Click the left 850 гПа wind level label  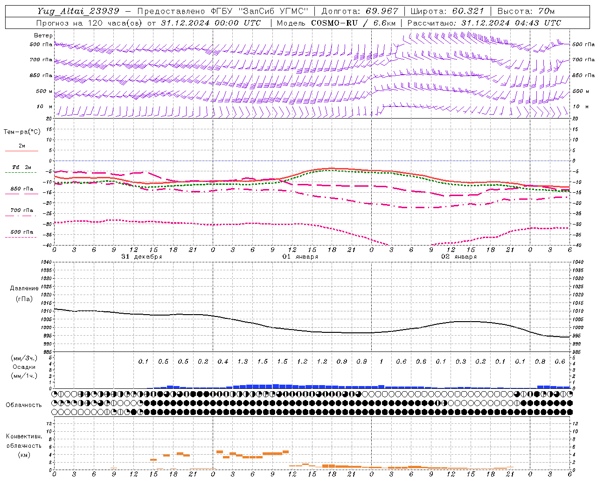point(41,75)
